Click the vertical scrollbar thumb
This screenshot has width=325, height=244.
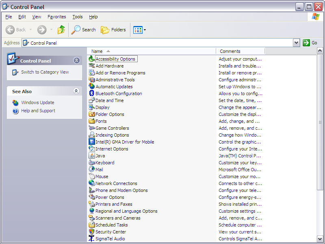(320, 122)
